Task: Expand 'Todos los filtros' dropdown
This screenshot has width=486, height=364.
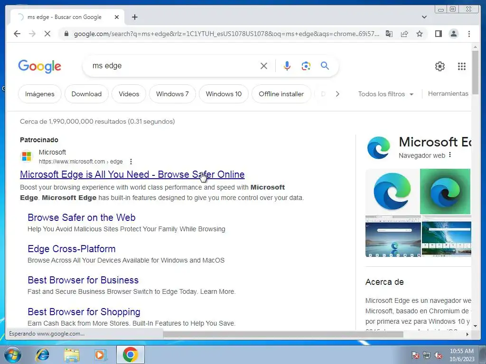Action: point(385,94)
